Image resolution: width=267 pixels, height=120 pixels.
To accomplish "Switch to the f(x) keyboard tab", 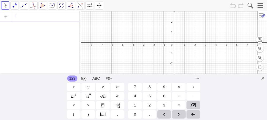I will click(84, 78).
